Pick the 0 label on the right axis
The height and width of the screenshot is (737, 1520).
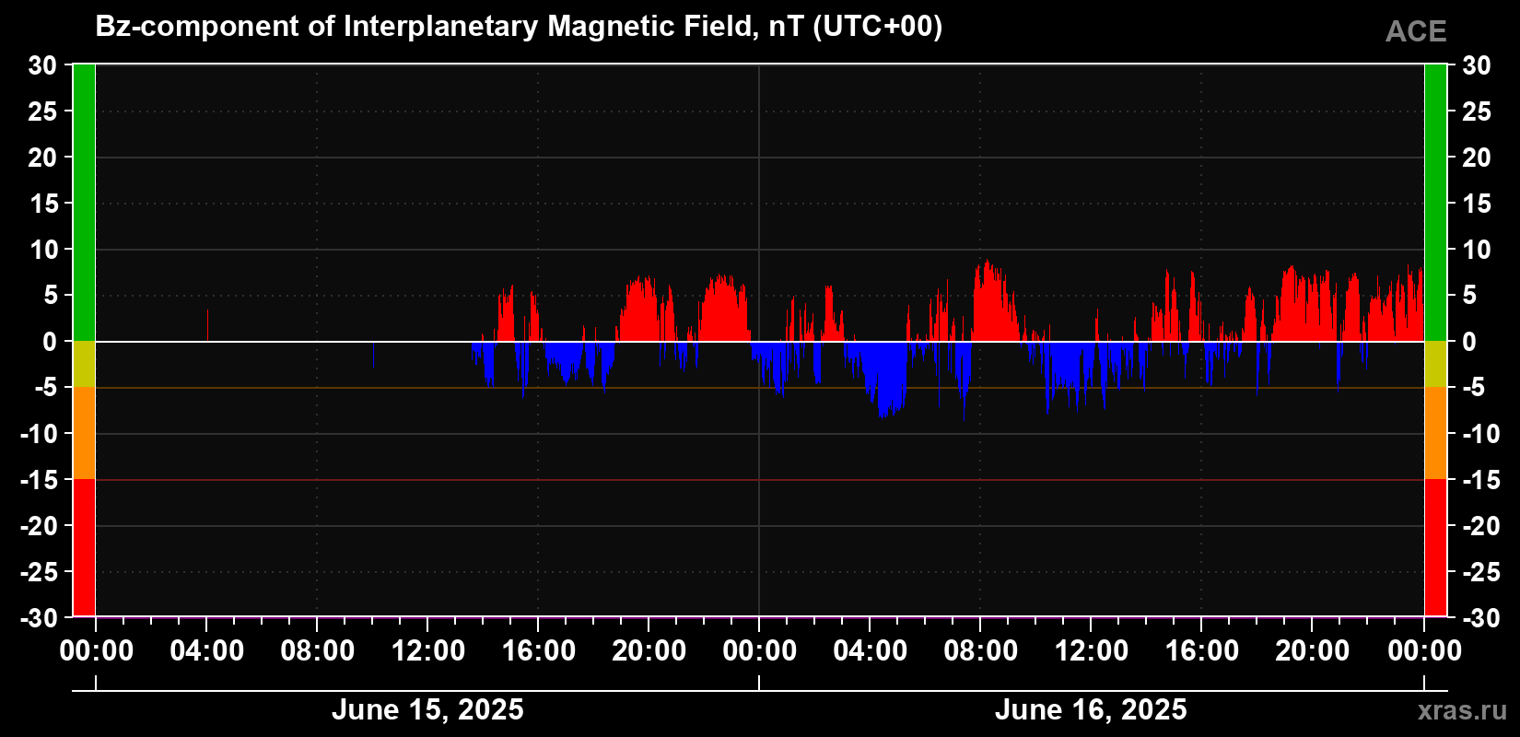(1469, 342)
